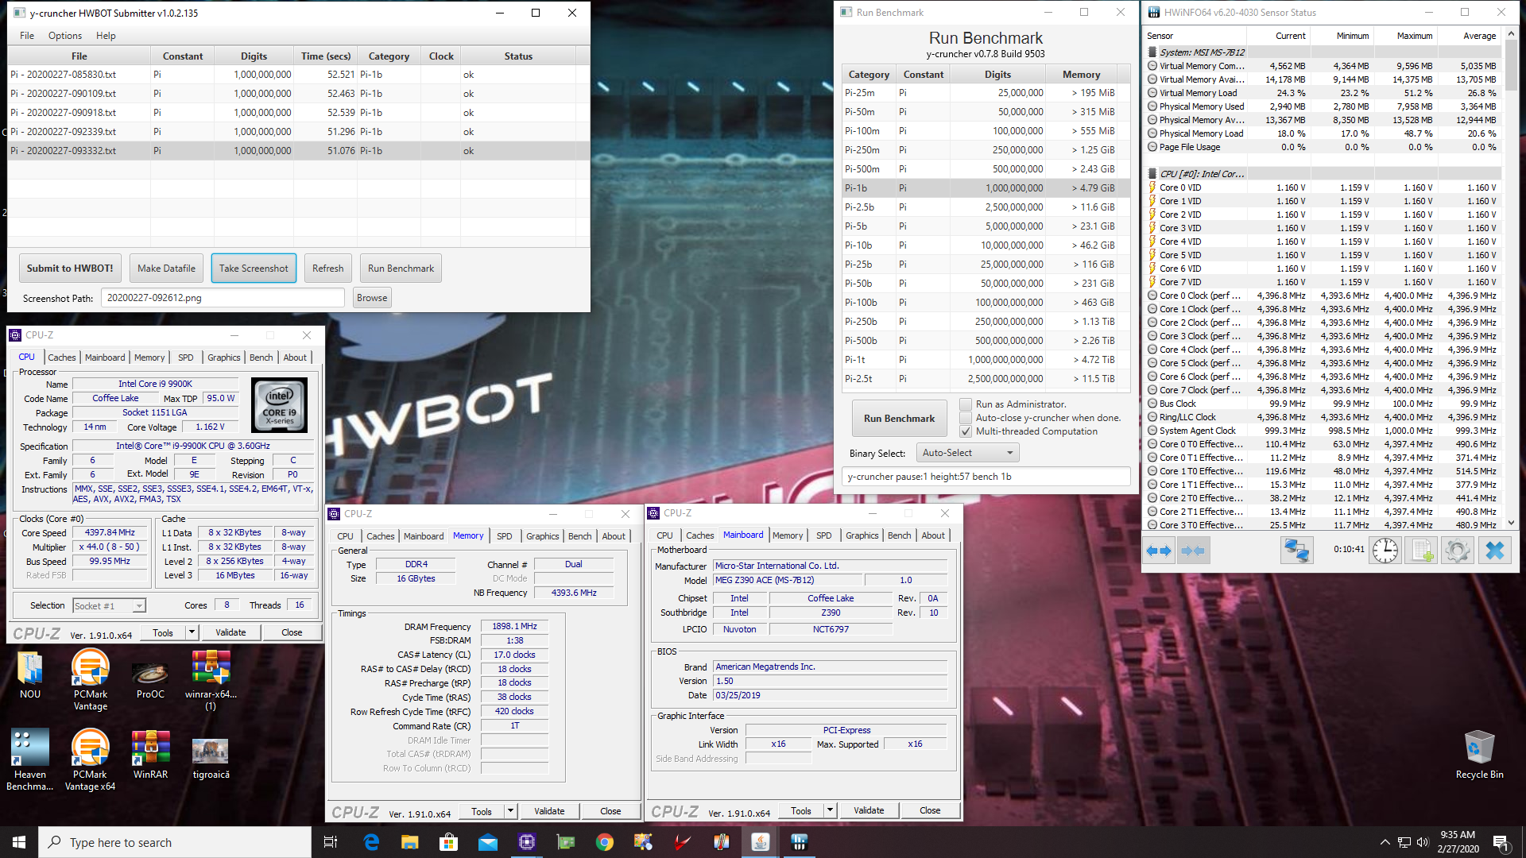Click Make Datafile button
The height and width of the screenshot is (858, 1526).
pyautogui.click(x=166, y=269)
